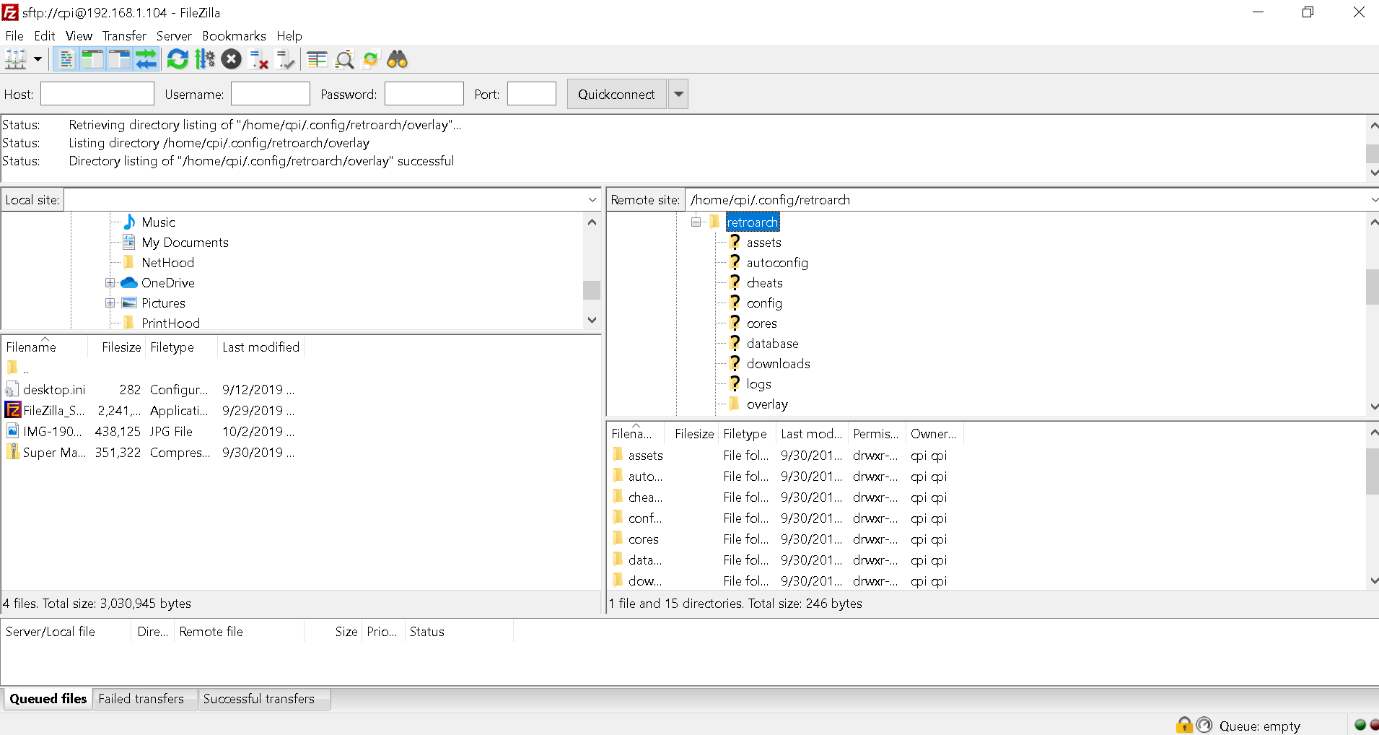Focus the Host input field
Viewport: 1379px width, 735px height.
pyautogui.click(x=97, y=94)
